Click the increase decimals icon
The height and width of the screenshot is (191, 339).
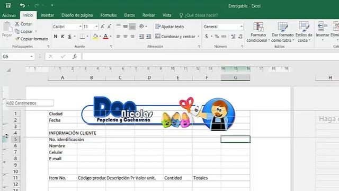coord(233,37)
